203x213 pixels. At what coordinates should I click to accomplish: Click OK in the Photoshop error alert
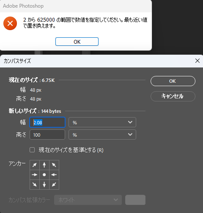(x=77, y=42)
